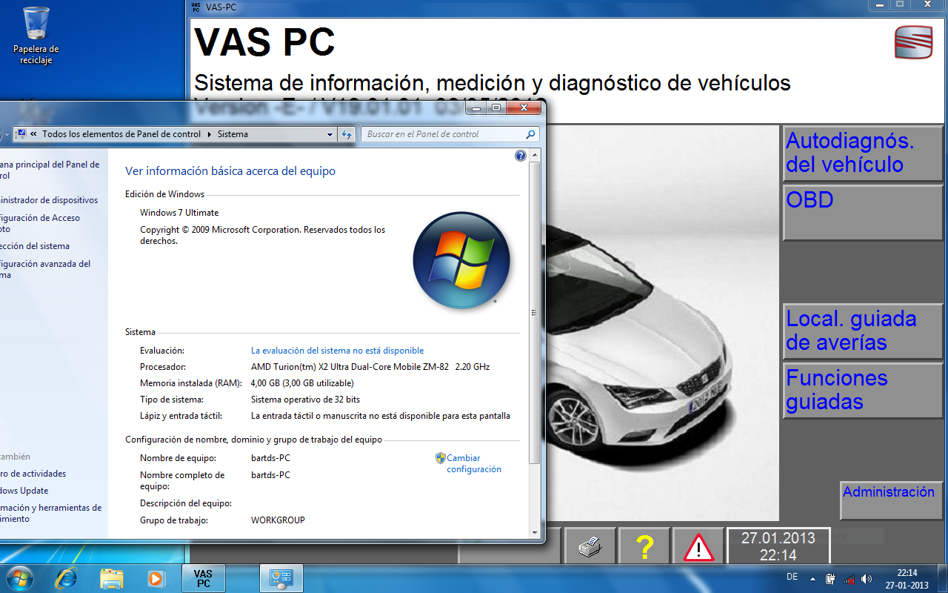
Task: Open Windows Explorer folder from taskbar
Action: 112,578
